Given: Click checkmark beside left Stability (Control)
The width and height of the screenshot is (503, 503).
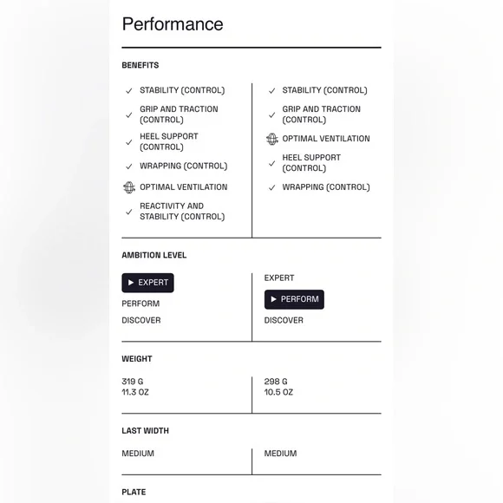Looking at the screenshot, I should point(129,91).
